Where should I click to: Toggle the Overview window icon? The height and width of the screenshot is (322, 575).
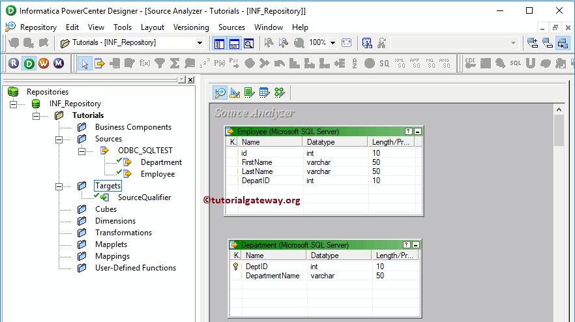pyautogui.click(x=248, y=44)
